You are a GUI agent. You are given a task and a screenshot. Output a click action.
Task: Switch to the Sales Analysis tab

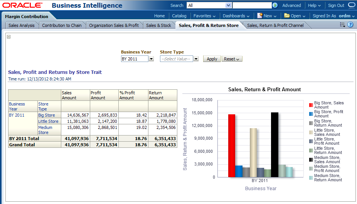point(22,25)
